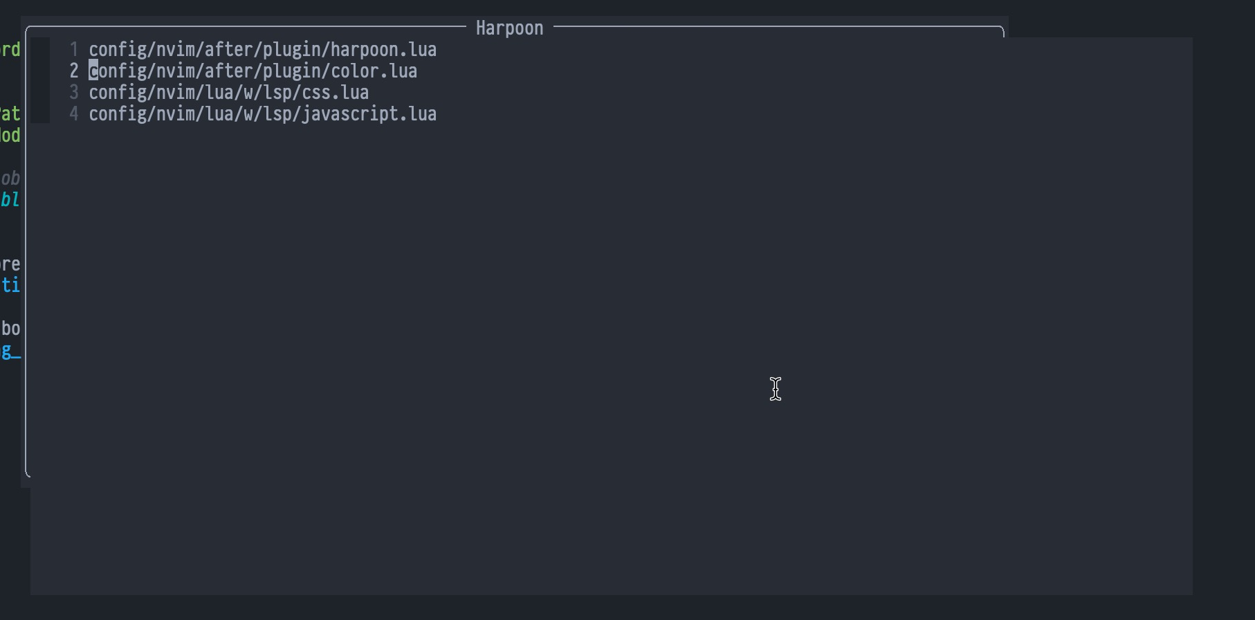Click line number 1 in the Harpoon list
Image resolution: width=1255 pixels, height=620 pixels.
click(x=73, y=49)
